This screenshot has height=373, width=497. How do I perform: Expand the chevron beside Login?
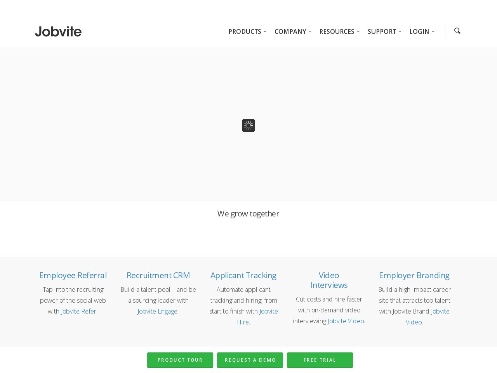(x=433, y=31)
